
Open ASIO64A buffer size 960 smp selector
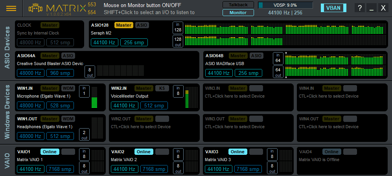point(60,73)
